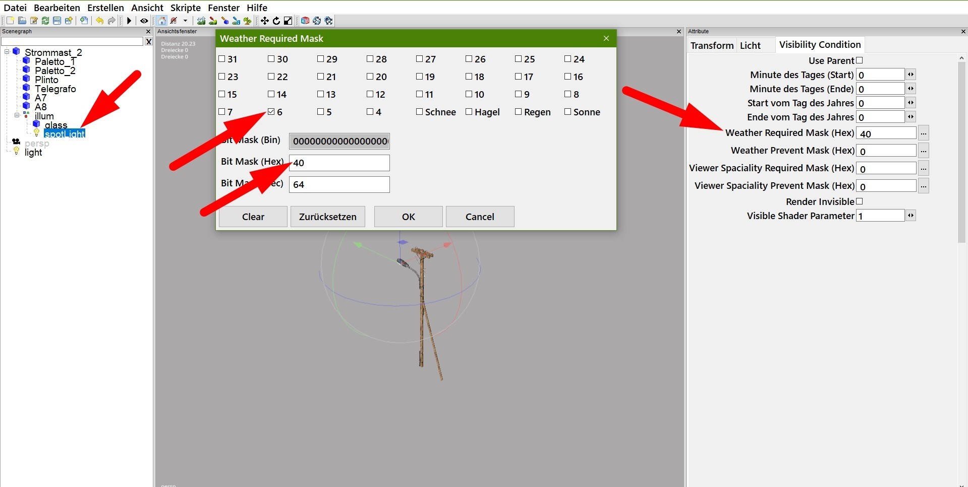Select the rotate tool icon
The image size is (968, 487).
point(276,21)
